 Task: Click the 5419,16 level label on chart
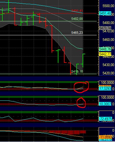click(x=77, y=71)
